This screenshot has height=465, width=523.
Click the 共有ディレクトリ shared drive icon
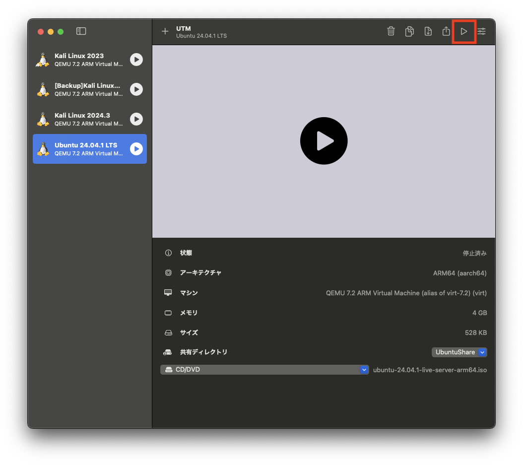tap(167, 352)
